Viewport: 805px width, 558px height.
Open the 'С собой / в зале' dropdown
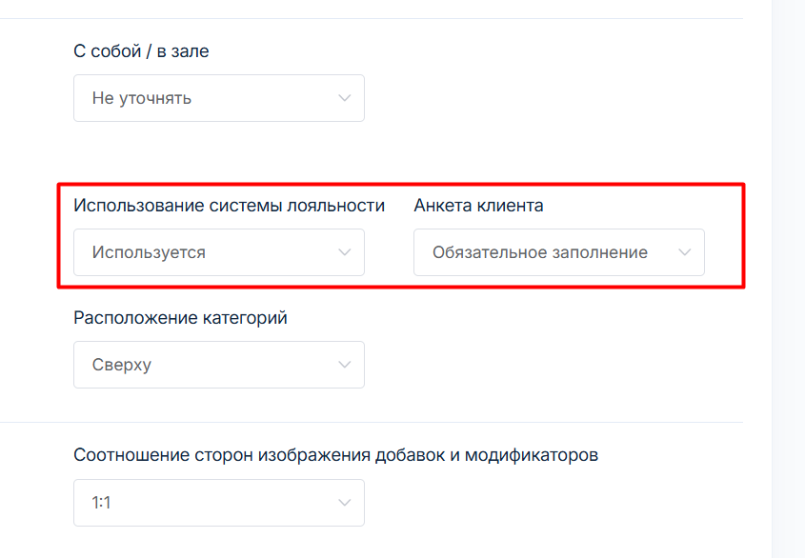[218, 98]
